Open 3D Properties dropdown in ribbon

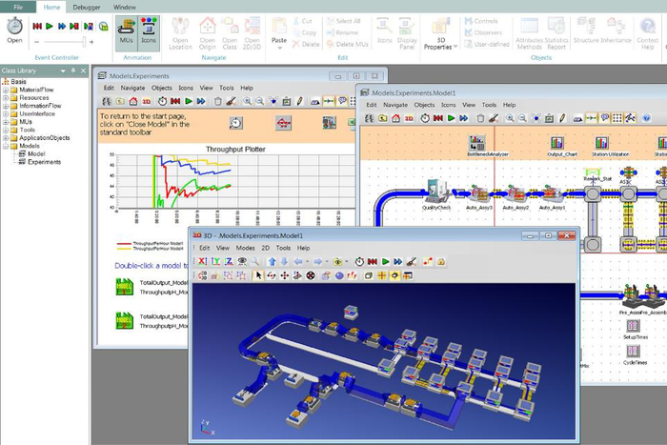pyautogui.click(x=455, y=47)
